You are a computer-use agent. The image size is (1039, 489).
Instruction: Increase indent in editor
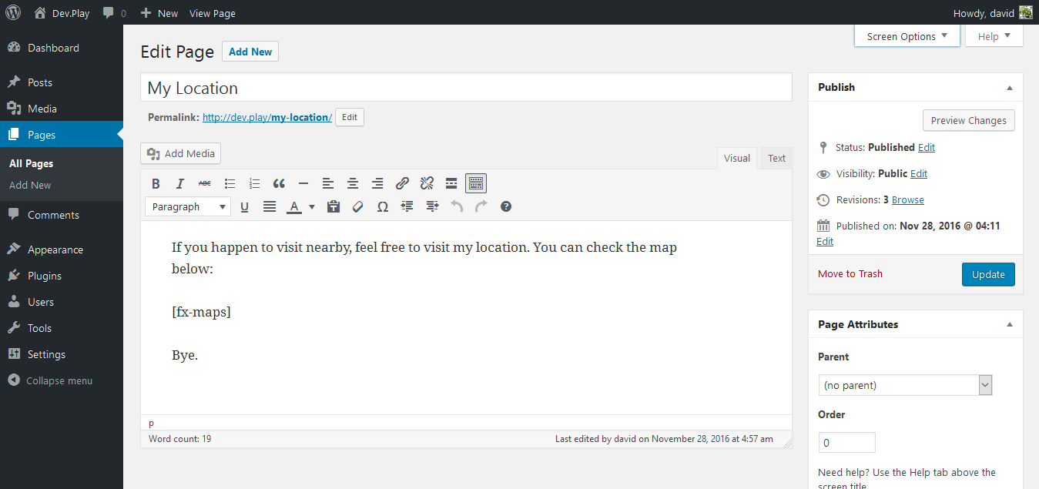click(x=432, y=206)
